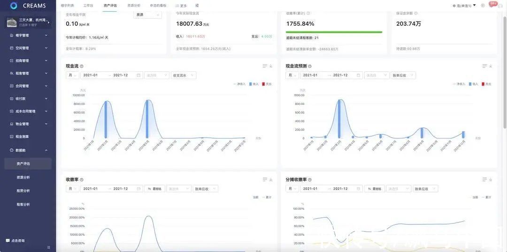Click the CREAMS logo icon
507x252 pixels.
pyautogui.click(x=14, y=6)
